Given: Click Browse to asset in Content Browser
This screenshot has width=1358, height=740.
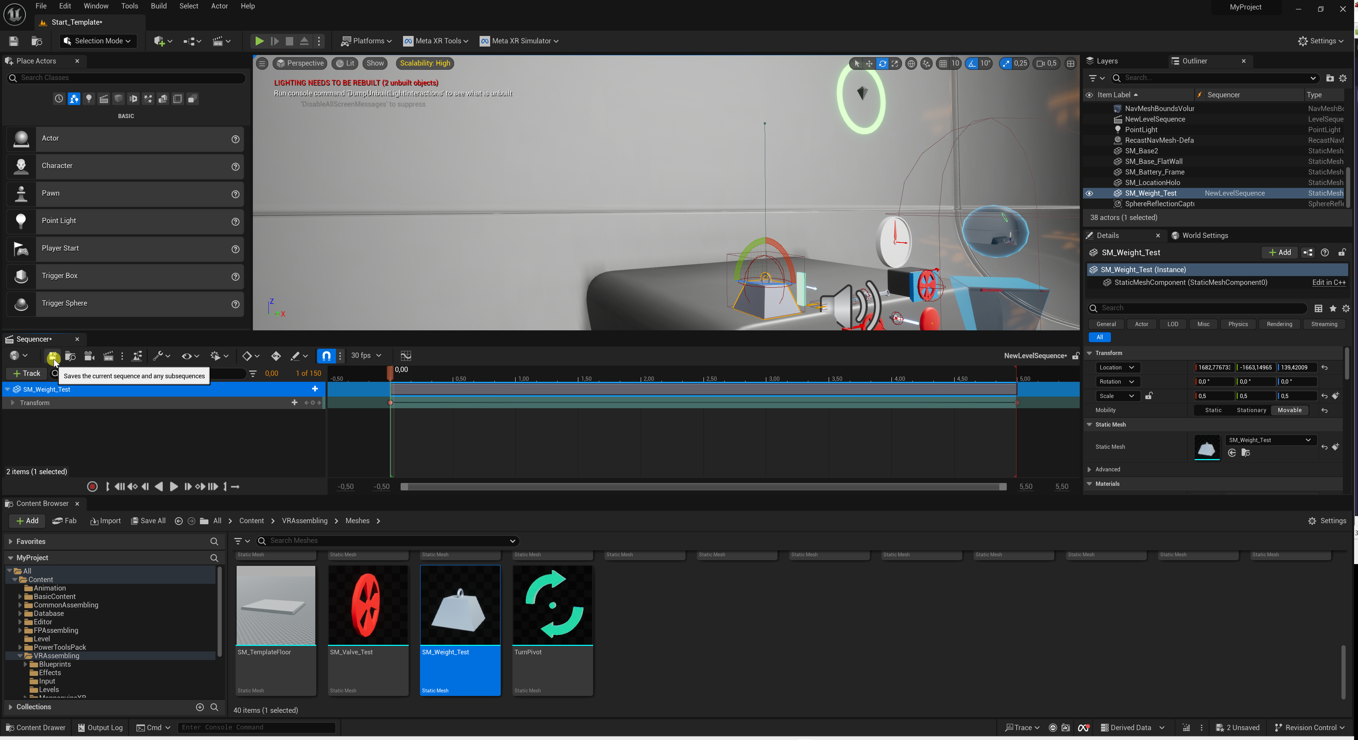Looking at the screenshot, I should tap(1246, 453).
